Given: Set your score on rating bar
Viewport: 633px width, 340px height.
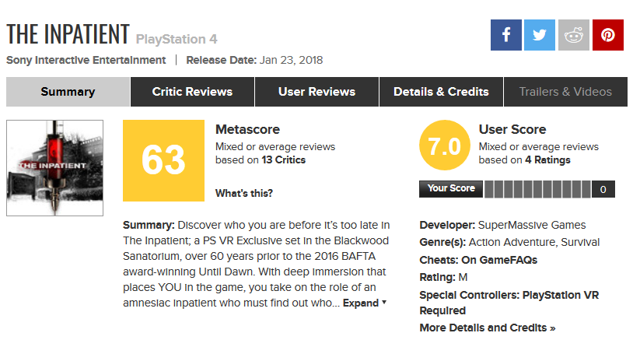Looking at the screenshot, I should tap(537, 189).
